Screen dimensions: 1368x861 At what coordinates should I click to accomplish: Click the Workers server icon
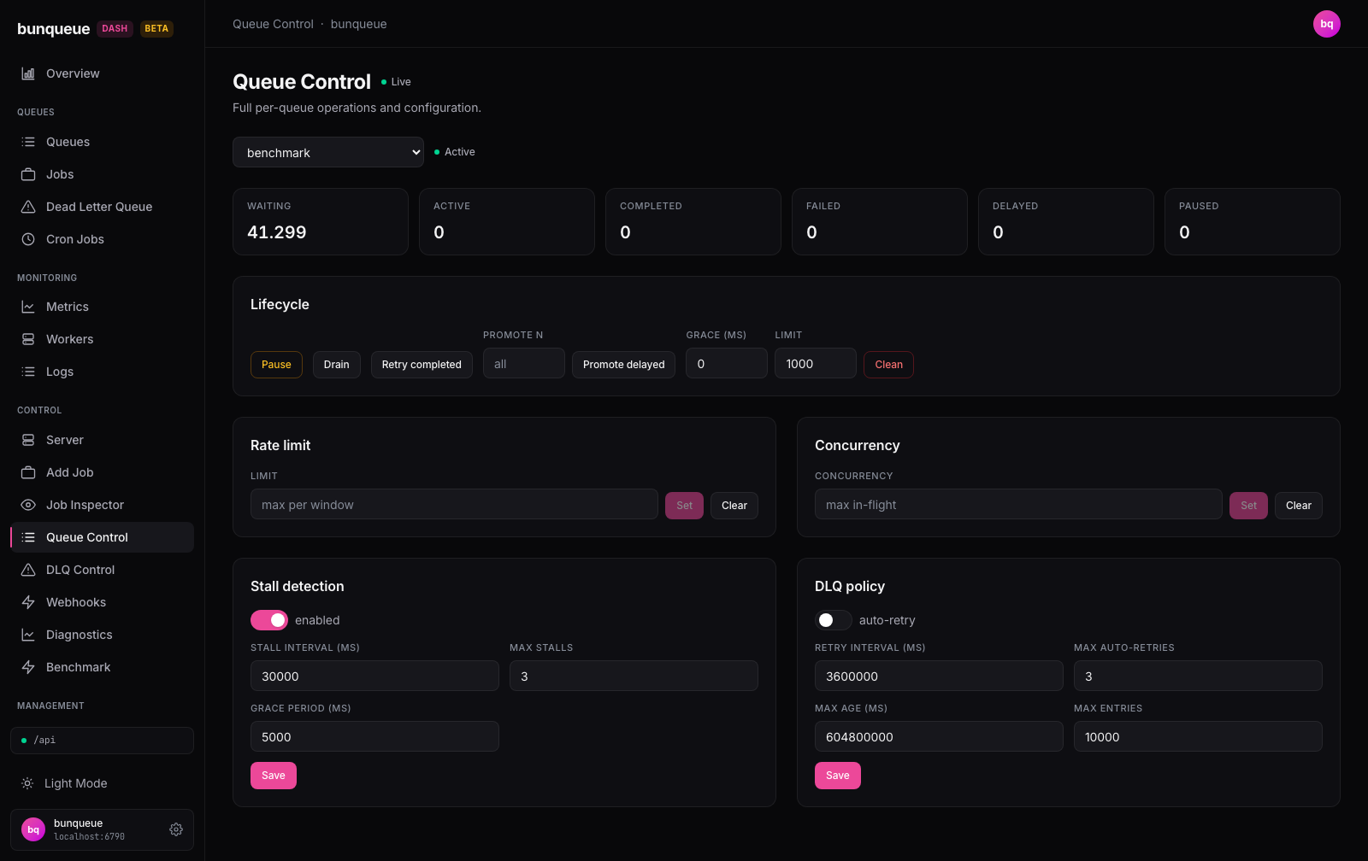coord(28,339)
